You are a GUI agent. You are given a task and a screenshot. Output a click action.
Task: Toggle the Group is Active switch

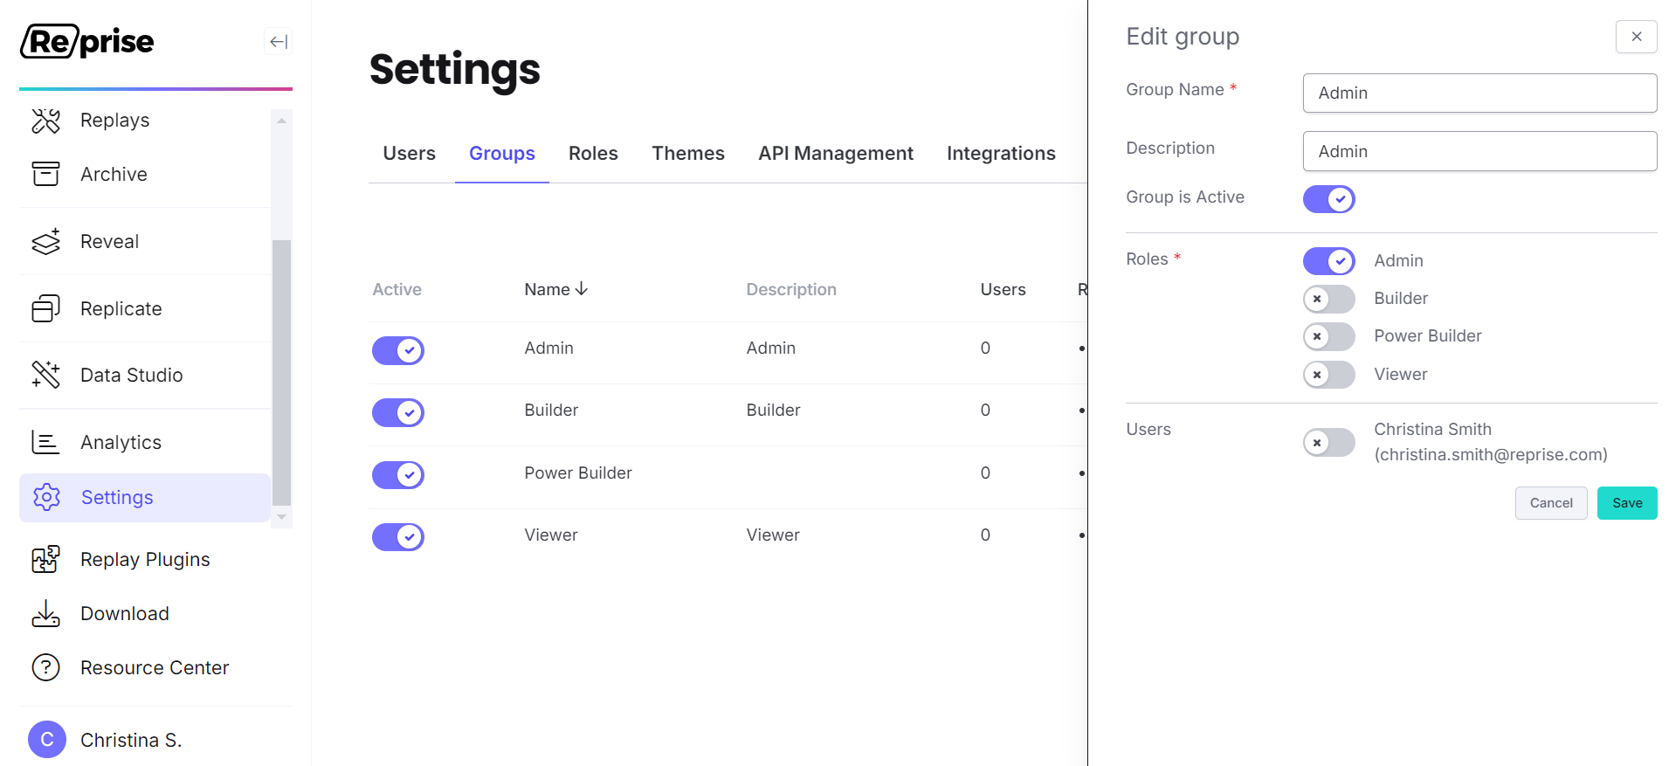point(1328,199)
